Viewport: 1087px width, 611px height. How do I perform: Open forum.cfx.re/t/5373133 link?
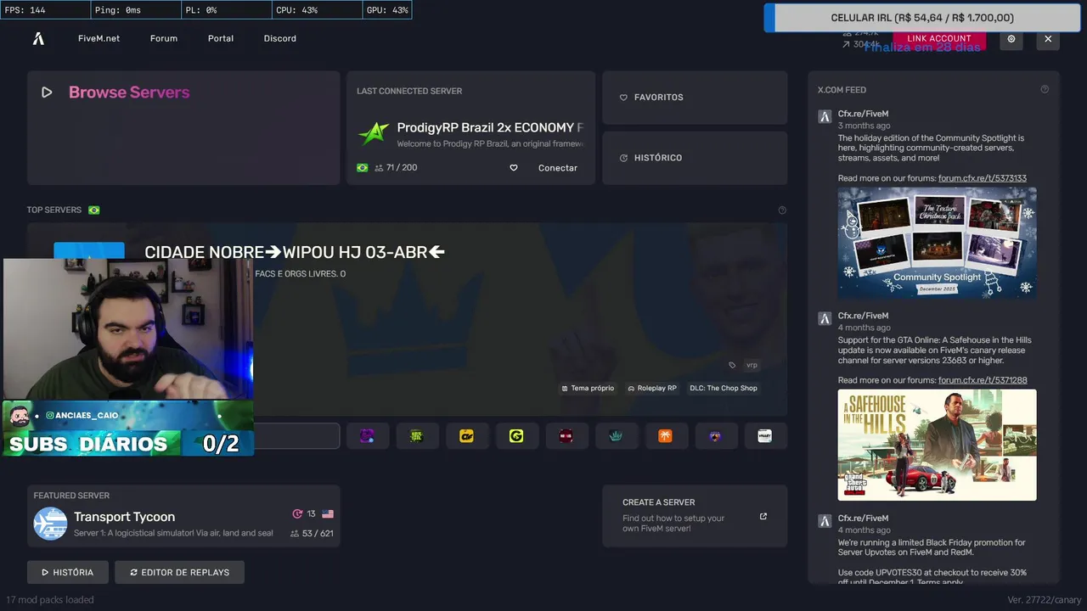(x=983, y=178)
